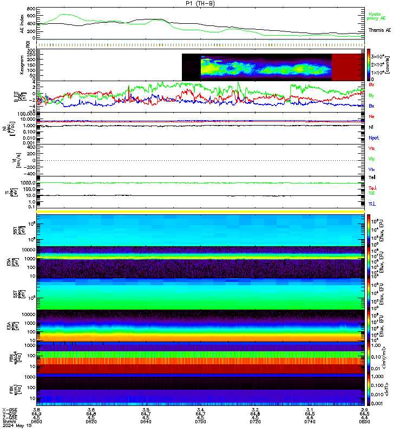Click the 0600 time tick label
This screenshot has height=433, width=406.
[x=36, y=422]
